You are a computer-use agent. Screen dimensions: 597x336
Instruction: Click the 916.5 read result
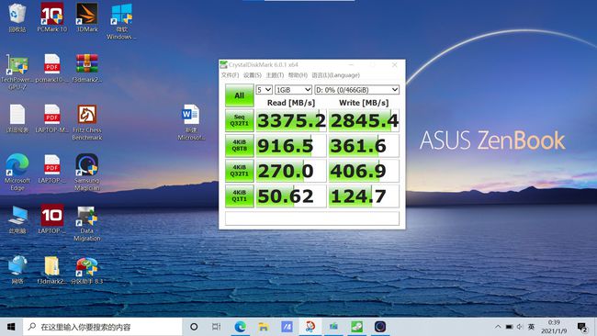(x=291, y=146)
